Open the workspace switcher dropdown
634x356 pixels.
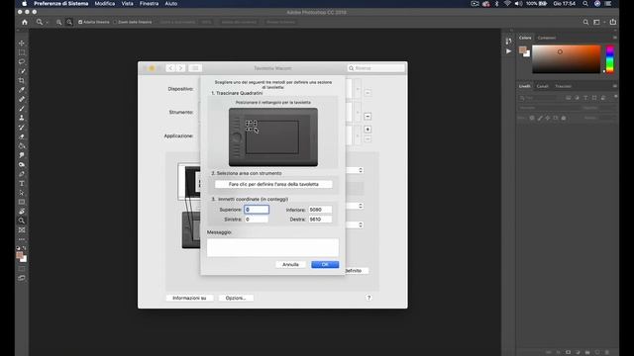point(598,22)
